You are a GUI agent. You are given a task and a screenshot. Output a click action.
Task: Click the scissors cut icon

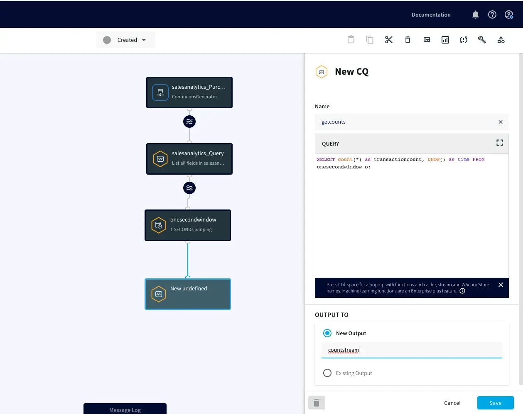pyautogui.click(x=389, y=40)
